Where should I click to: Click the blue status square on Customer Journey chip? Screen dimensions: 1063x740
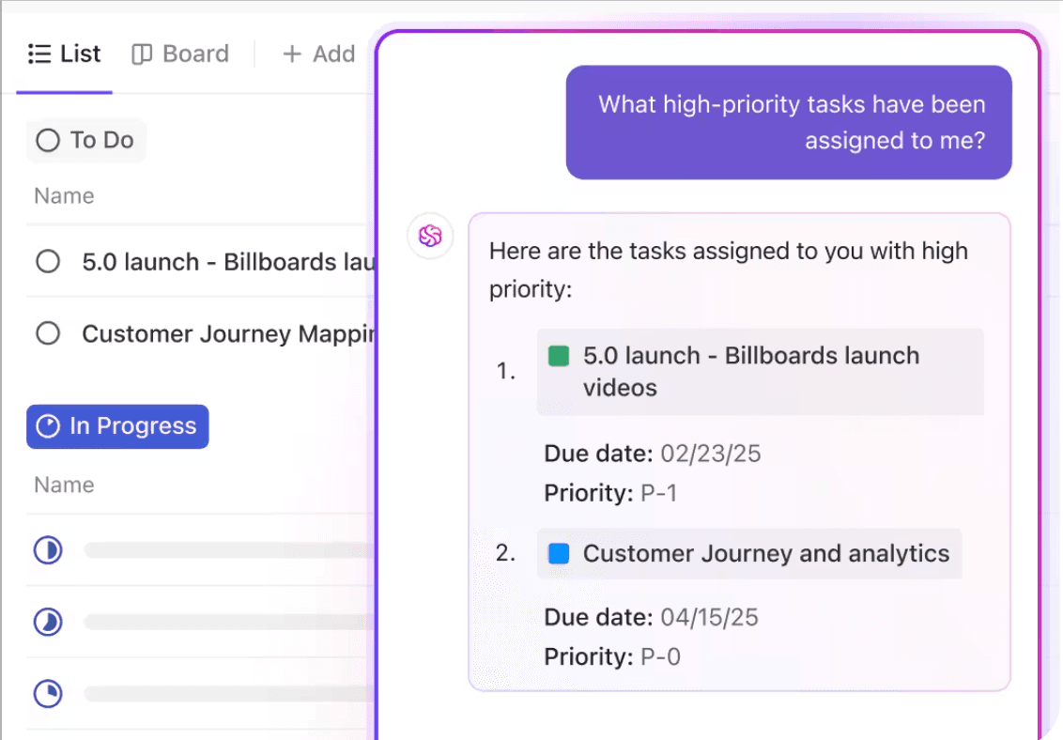(559, 554)
